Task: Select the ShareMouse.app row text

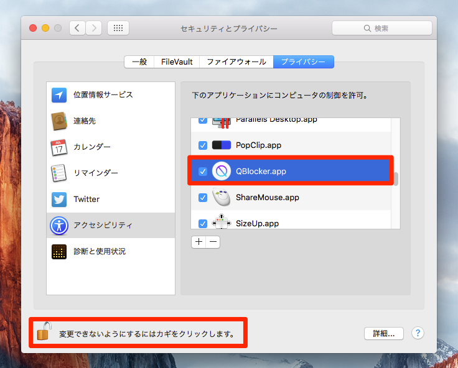Action: coord(268,198)
